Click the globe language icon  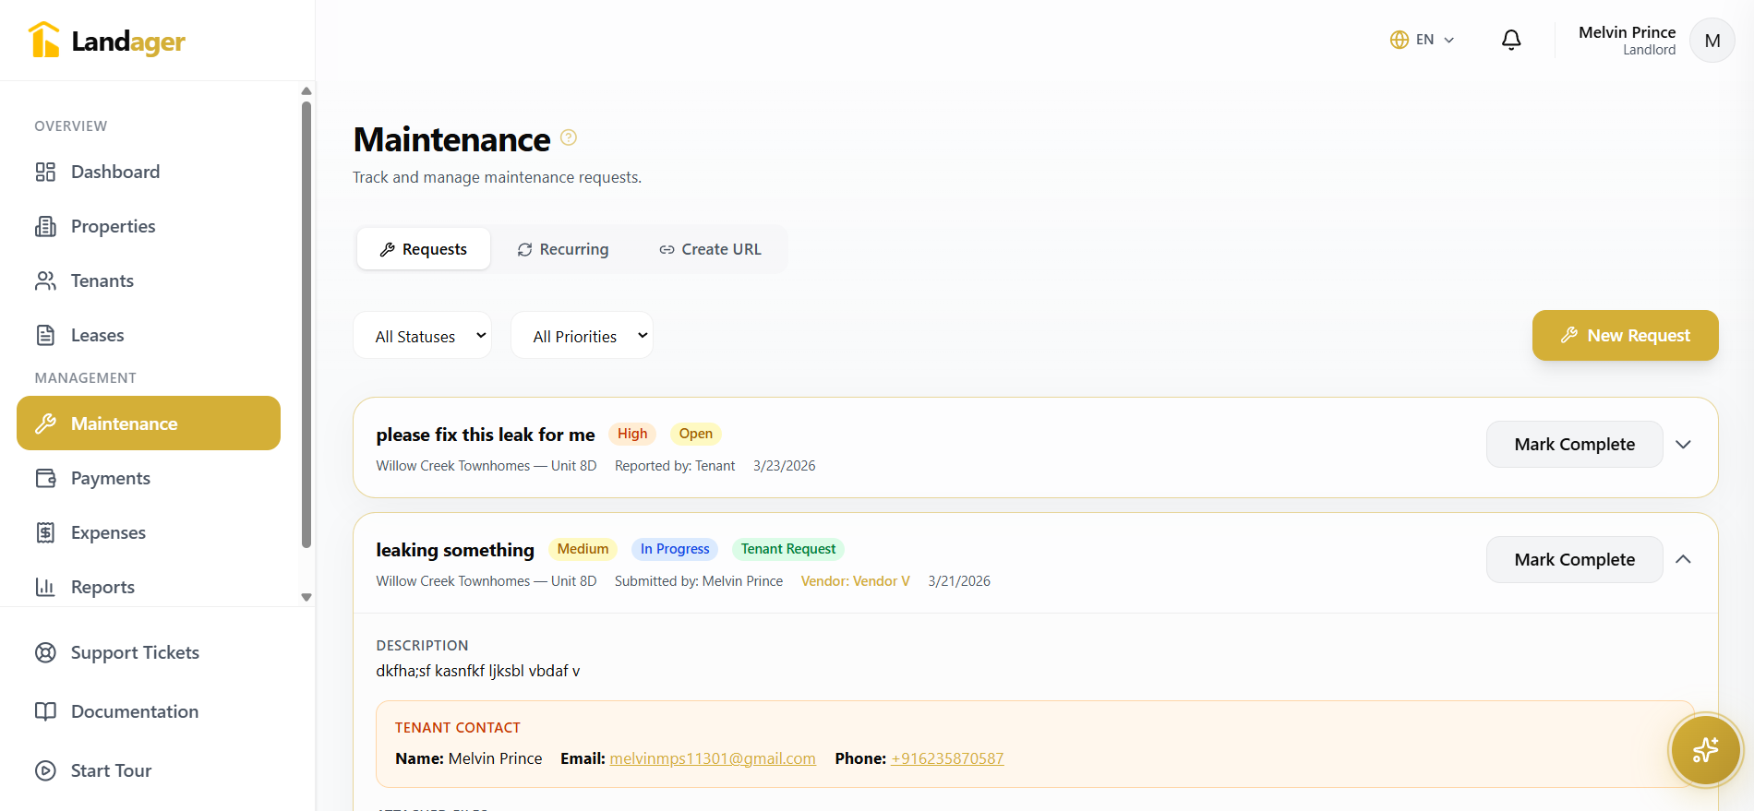point(1400,40)
